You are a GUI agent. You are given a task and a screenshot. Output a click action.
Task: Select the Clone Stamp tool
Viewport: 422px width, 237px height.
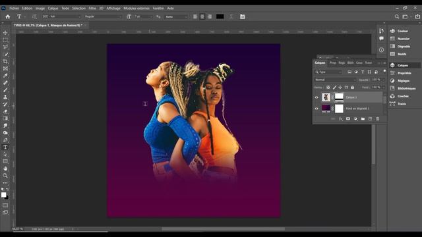pos(5,97)
